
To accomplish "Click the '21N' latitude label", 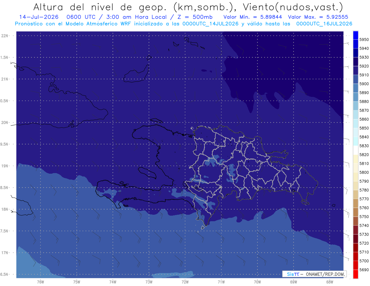I will (x=5, y=79).
